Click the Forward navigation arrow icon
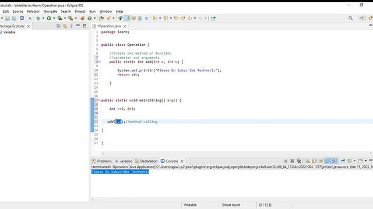The image size is (373, 209). pyautogui.click(x=200, y=18)
